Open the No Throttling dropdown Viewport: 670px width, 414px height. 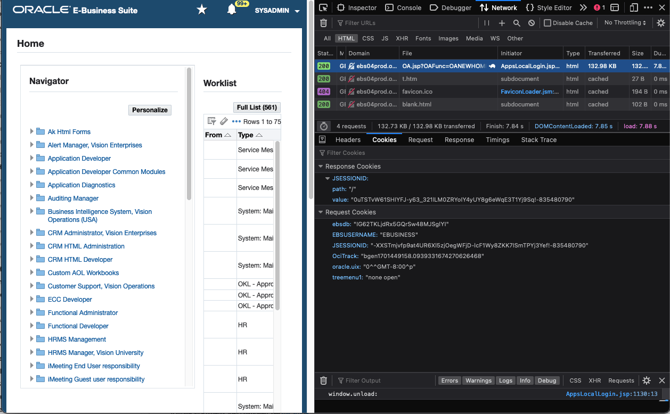[x=625, y=23]
